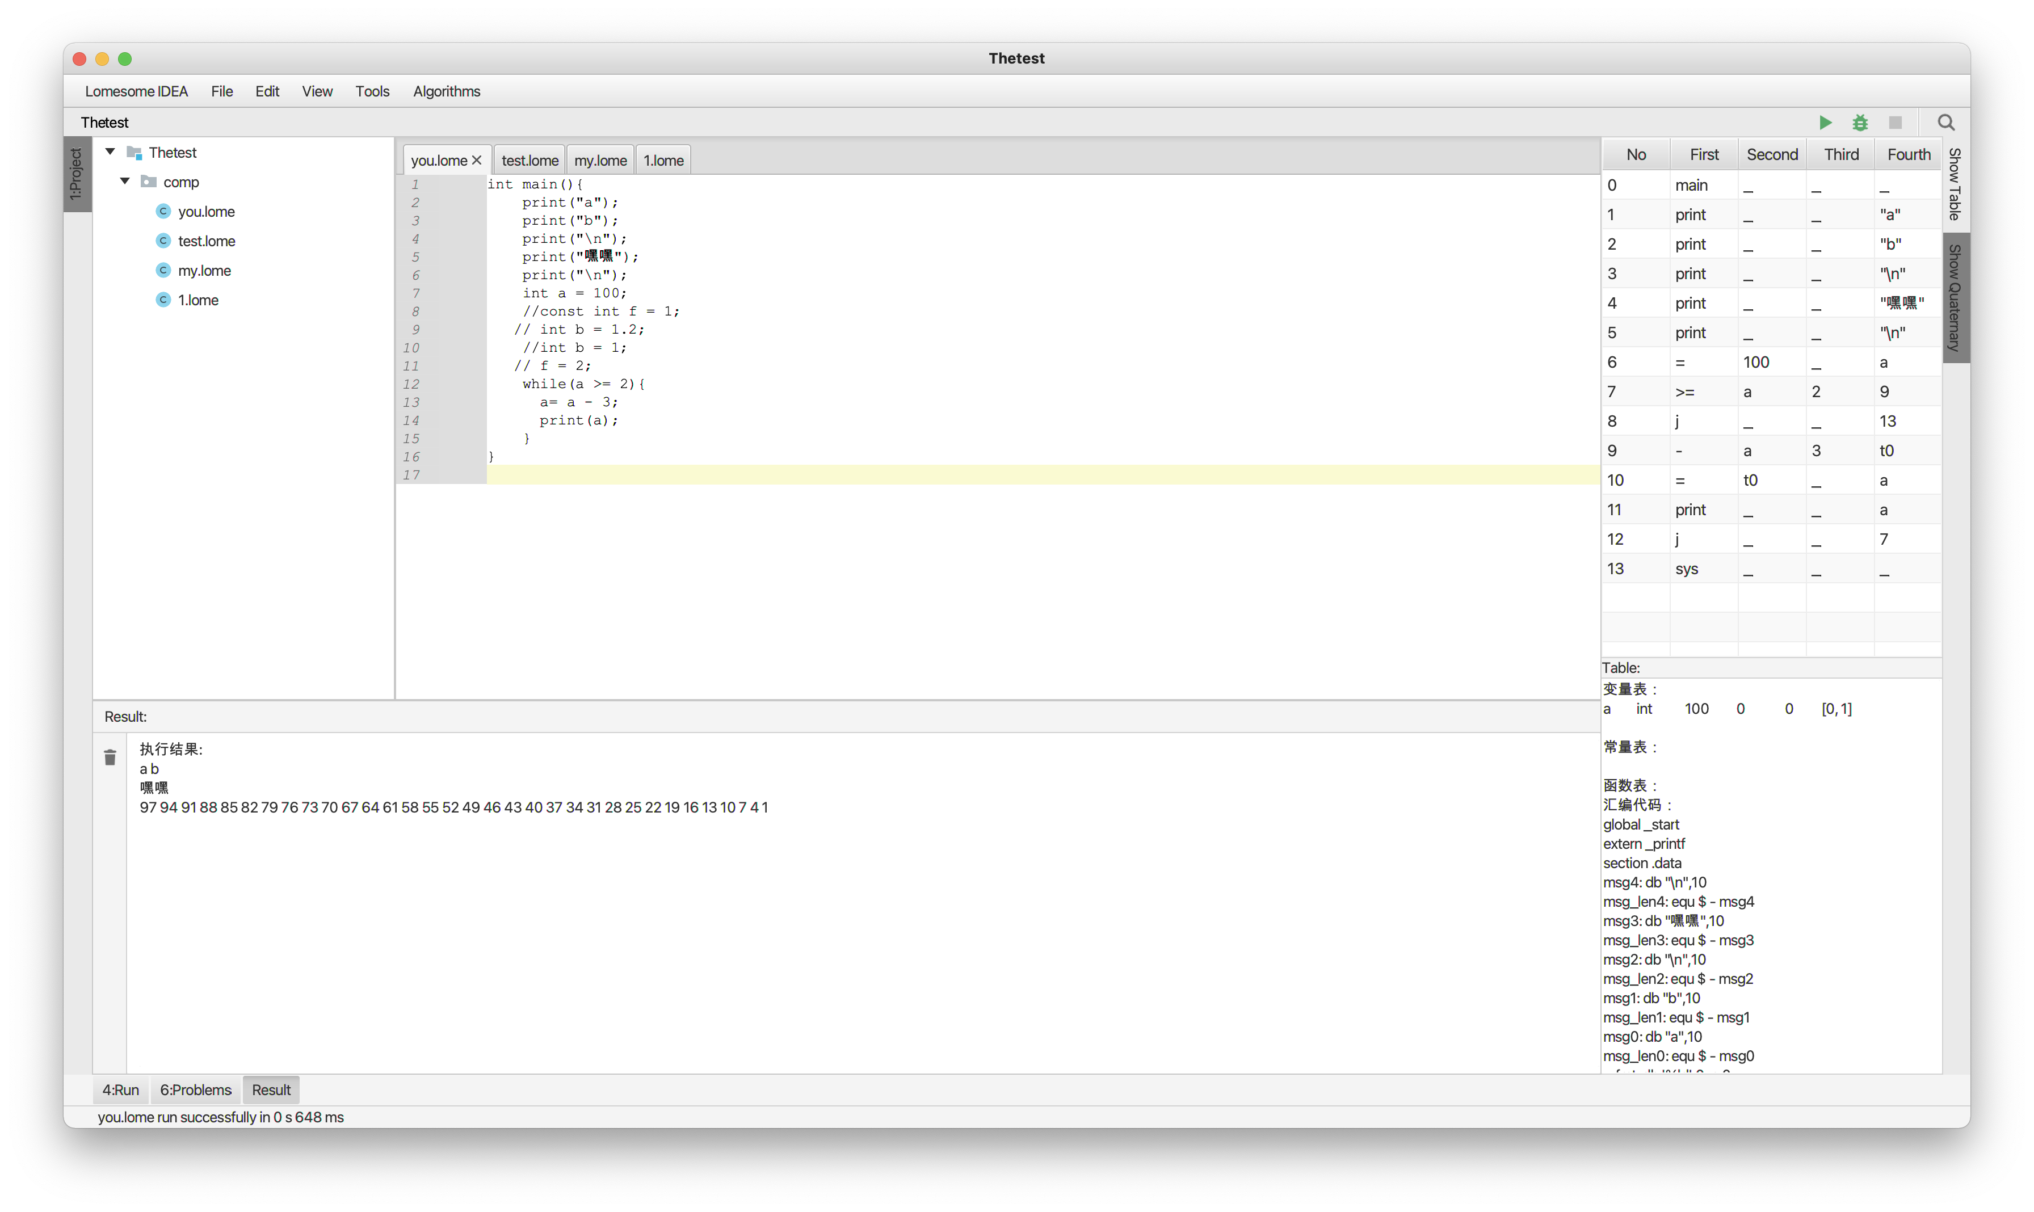Viewport: 2034px width, 1212px height.
Task: Click the >= operator cell in row 7
Action: pyautogui.click(x=1704, y=392)
